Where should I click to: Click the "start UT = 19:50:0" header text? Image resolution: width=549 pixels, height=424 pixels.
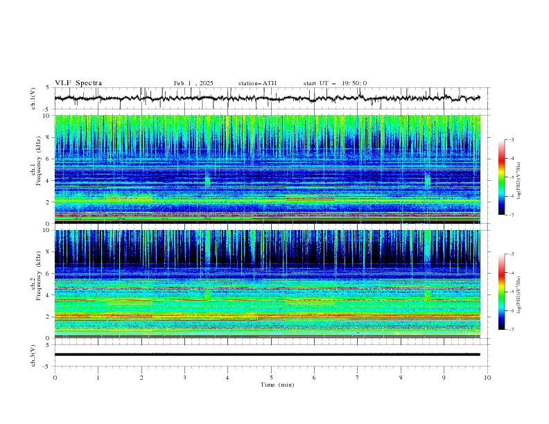(x=335, y=83)
